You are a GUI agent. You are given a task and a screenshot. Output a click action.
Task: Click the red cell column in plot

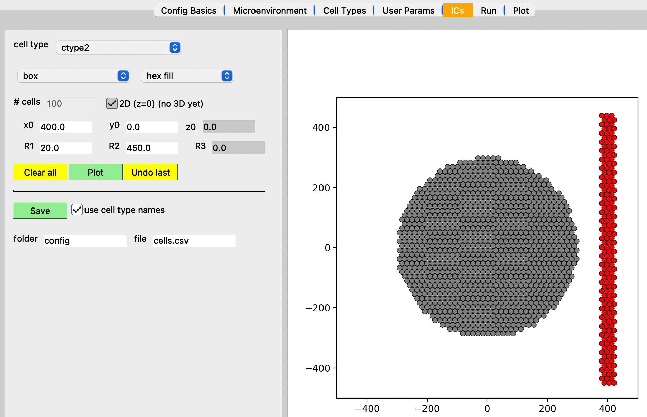tap(608, 249)
